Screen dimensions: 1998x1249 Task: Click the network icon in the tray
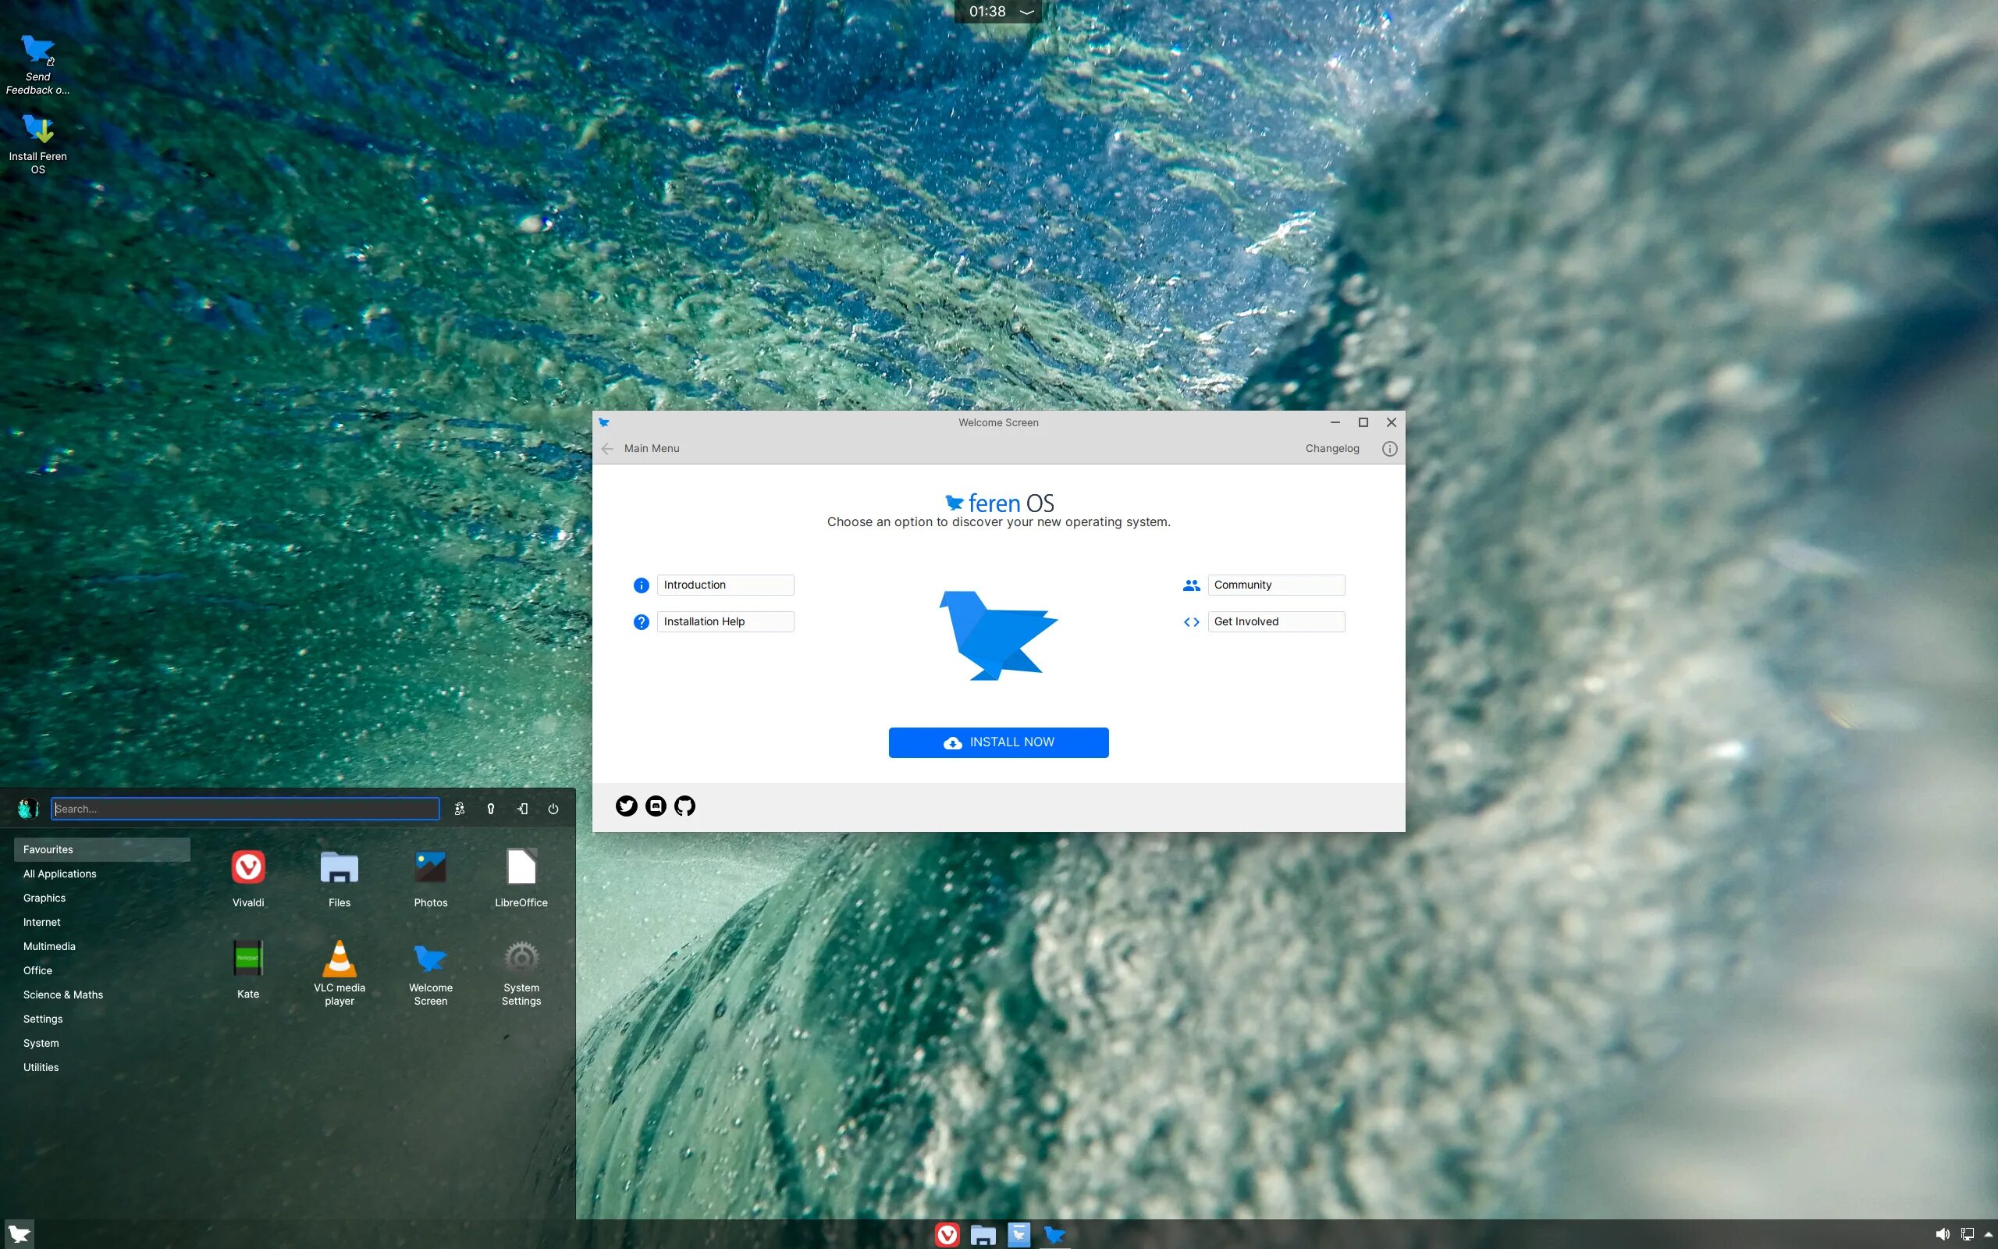coord(1968,1234)
